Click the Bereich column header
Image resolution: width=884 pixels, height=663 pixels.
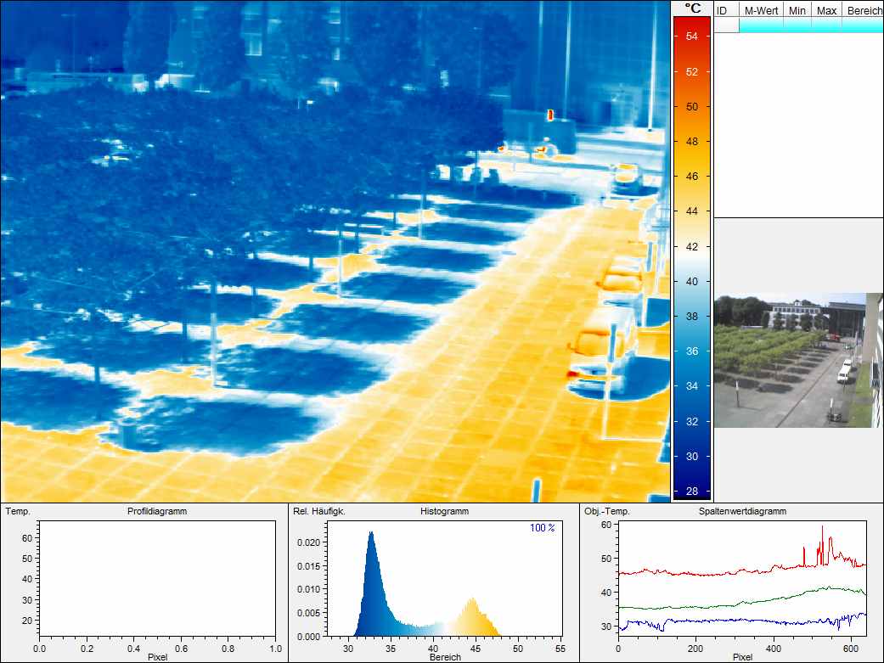(864, 10)
